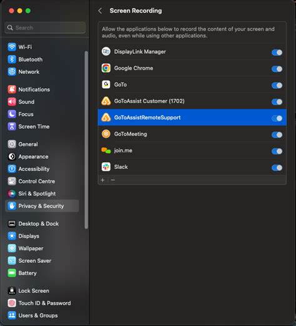Disable screen recording for DisplayLink Manager
Image resolution: width=296 pixels, height=326 pixels.
pyautogui.click(x=277, y=53)
